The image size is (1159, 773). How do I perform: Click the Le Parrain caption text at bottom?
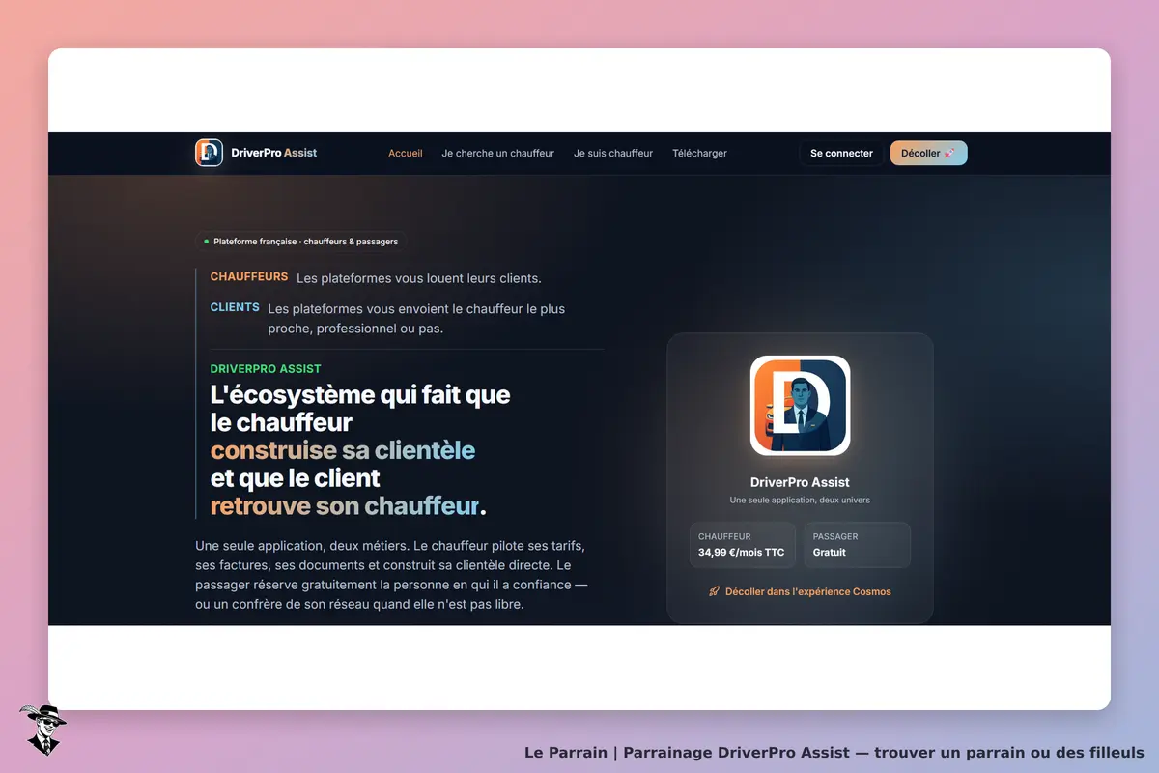click(x=834, y=752)
